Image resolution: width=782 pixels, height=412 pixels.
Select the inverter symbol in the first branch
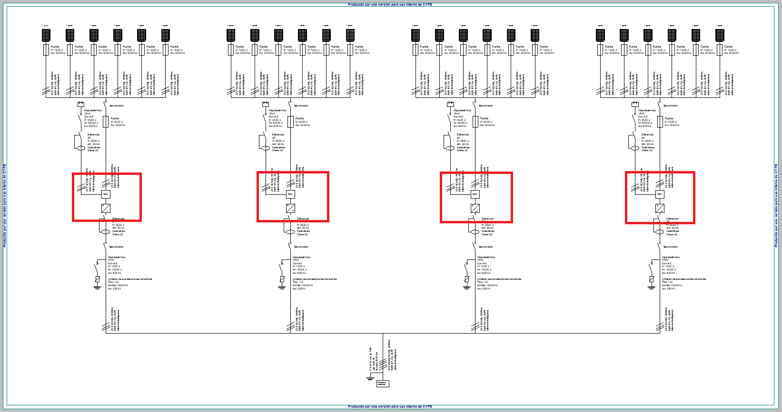(106, 208)
